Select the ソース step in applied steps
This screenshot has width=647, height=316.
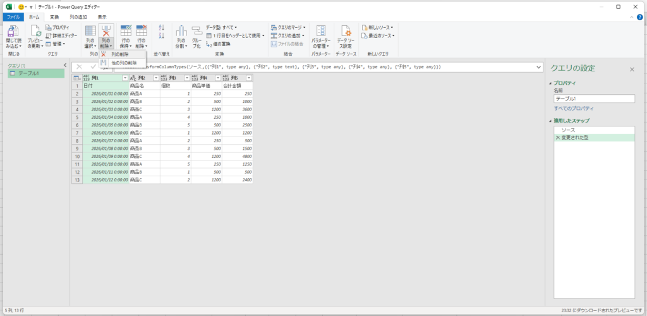point(568,130)
